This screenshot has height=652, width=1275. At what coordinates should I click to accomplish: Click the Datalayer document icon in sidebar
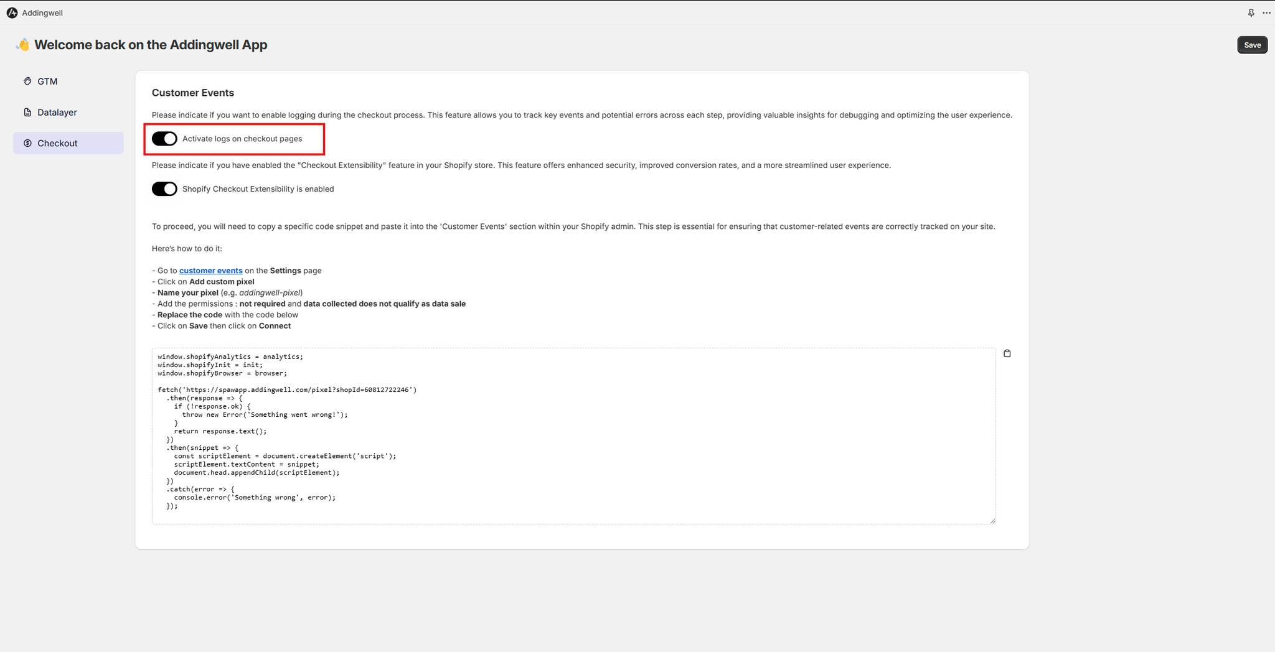click(27, 112)
